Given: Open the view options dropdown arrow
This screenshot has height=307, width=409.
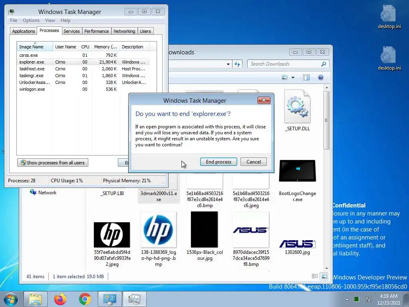Looking at the screenshot, I should coord(293,78).
